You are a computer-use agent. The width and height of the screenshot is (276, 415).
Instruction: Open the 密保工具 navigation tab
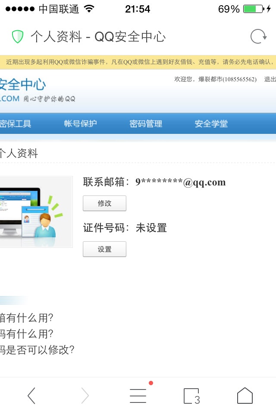(16, 124)
